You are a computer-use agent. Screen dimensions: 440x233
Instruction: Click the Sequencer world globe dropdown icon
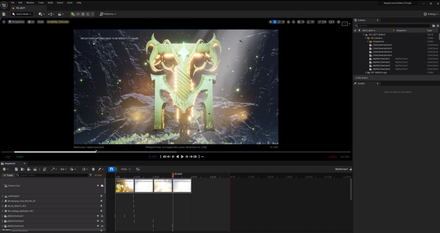tap(5, 169)
